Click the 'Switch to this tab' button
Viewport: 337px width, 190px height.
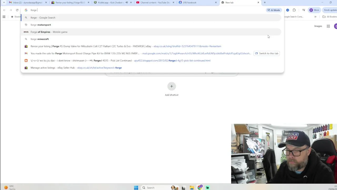click(266, 53)
